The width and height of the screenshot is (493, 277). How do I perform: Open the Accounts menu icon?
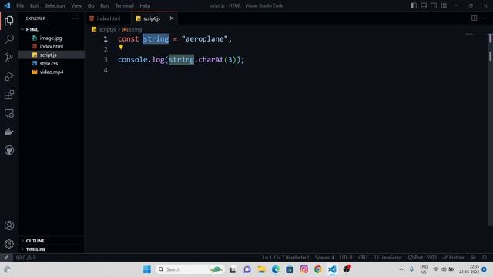click(x=9, y=225)
